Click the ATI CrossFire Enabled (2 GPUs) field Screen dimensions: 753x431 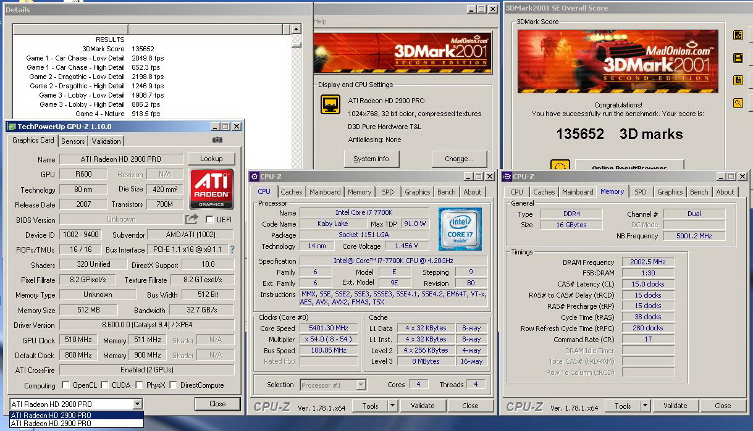click(x=147, y=370)
